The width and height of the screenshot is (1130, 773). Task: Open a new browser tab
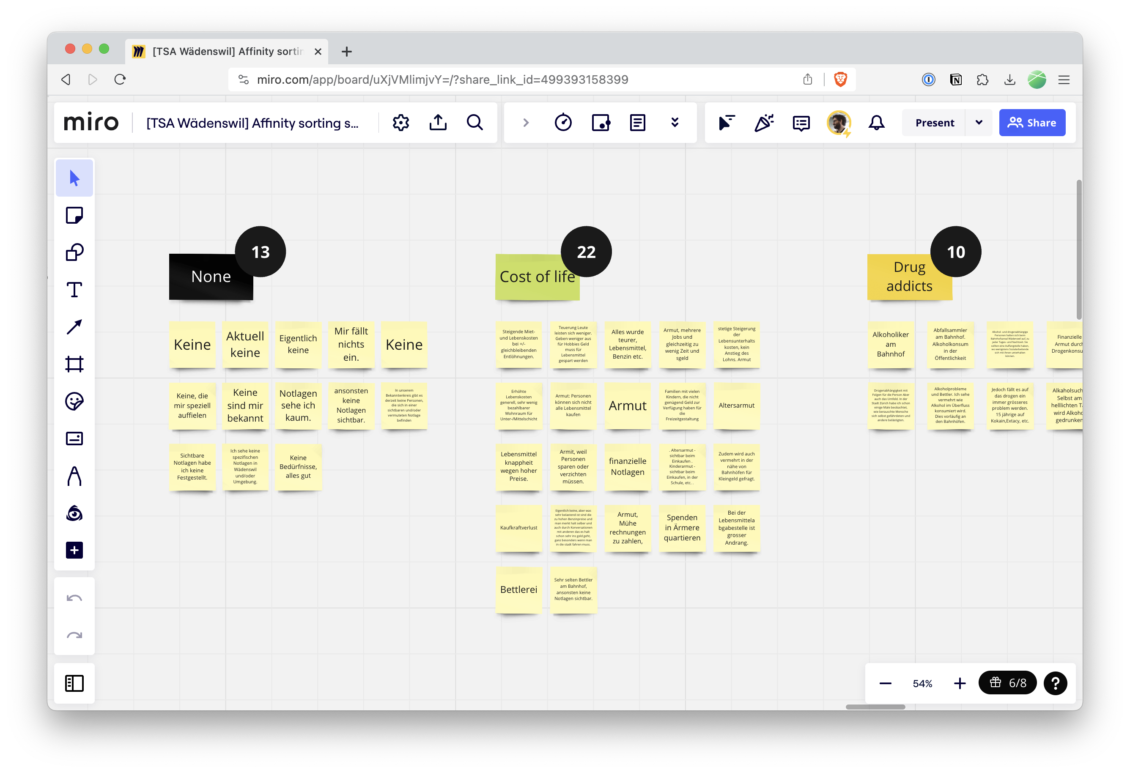pos(346,51)
